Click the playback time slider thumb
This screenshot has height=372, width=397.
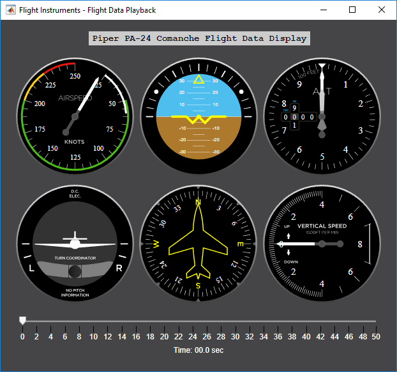coord(22,320)
